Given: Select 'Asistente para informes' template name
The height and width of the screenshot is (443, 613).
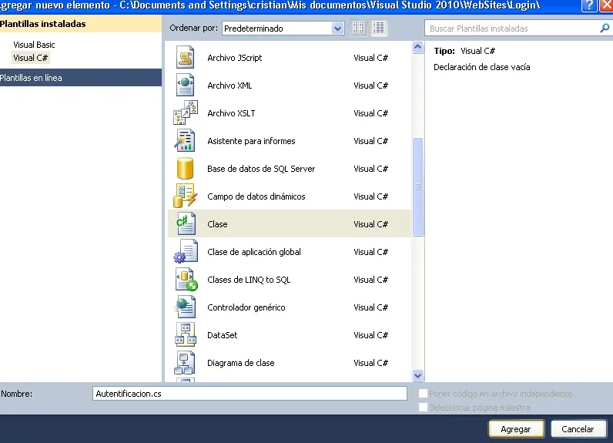Looking at the screenshot, I should pyautogui.click(x=251, y=141).
